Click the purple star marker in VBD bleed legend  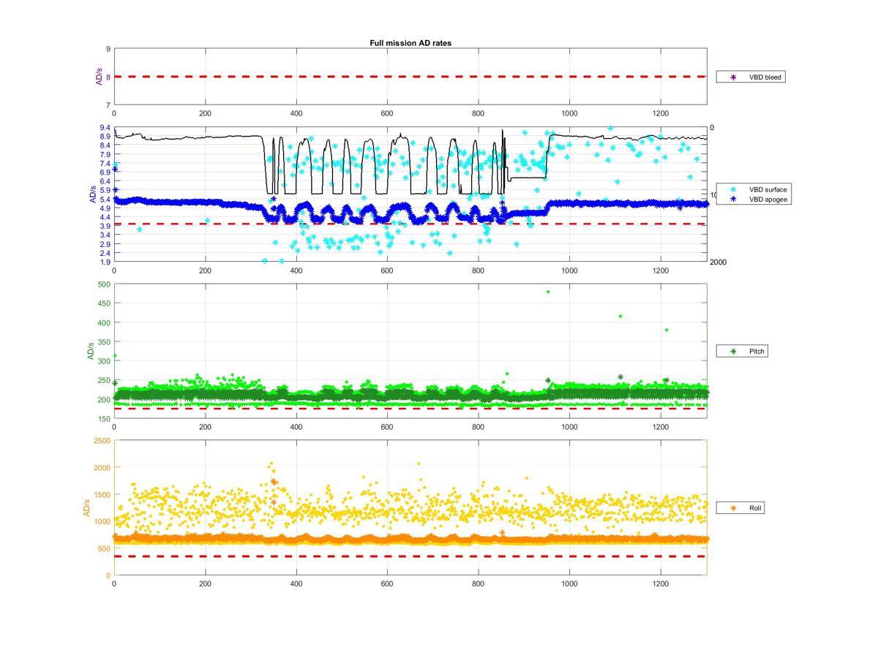[x=733, y=77]
